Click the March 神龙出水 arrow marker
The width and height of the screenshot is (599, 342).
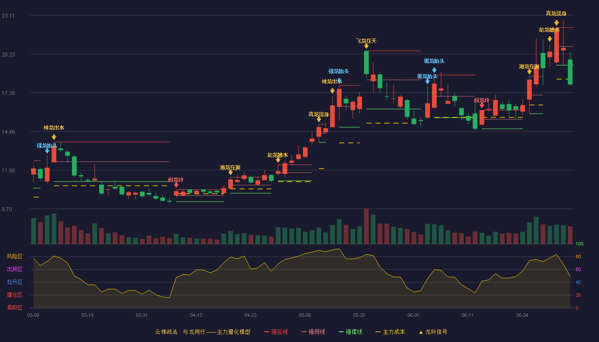click(54, 137)
